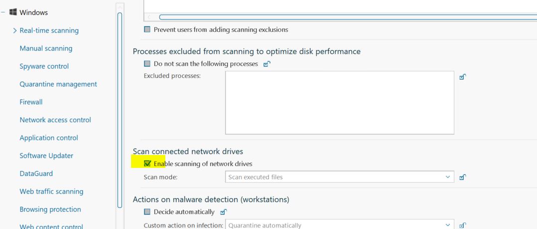The height and width of the screenshot is (229, 537).
Task: Go to Firewall settings
Action: [x=31, y=102]
